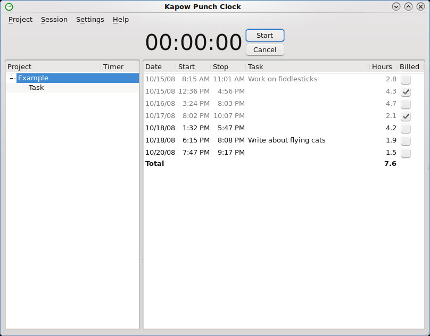Open the Settings menu
This screenshot has height=336, width=430.
(90, 20)
